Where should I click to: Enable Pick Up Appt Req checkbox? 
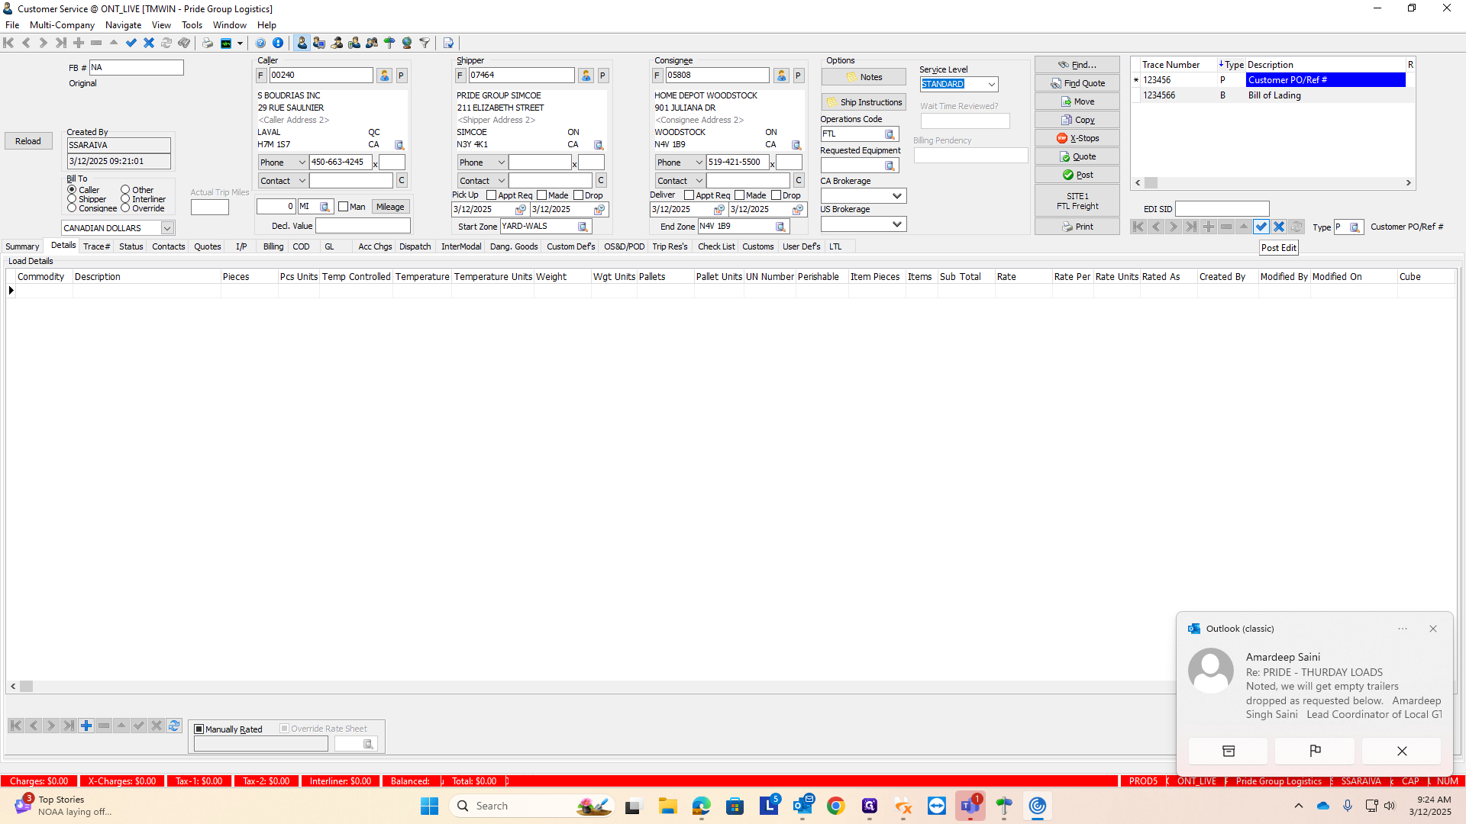click(491, 195)
